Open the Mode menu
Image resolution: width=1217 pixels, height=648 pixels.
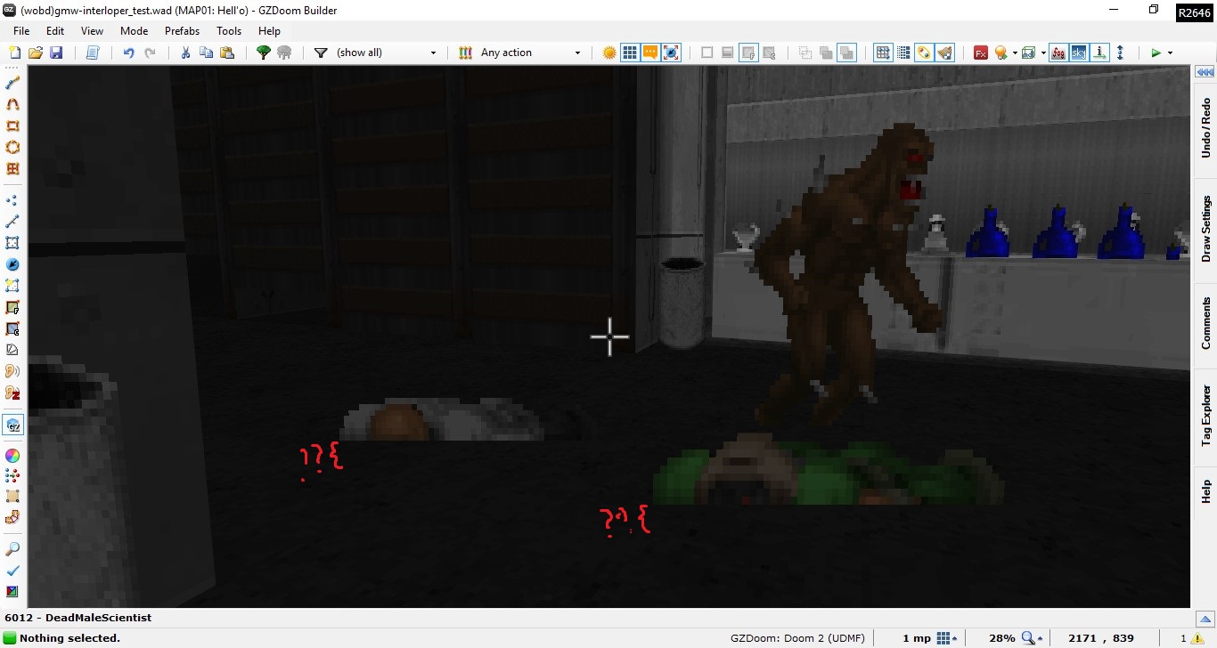coord(134,30)
